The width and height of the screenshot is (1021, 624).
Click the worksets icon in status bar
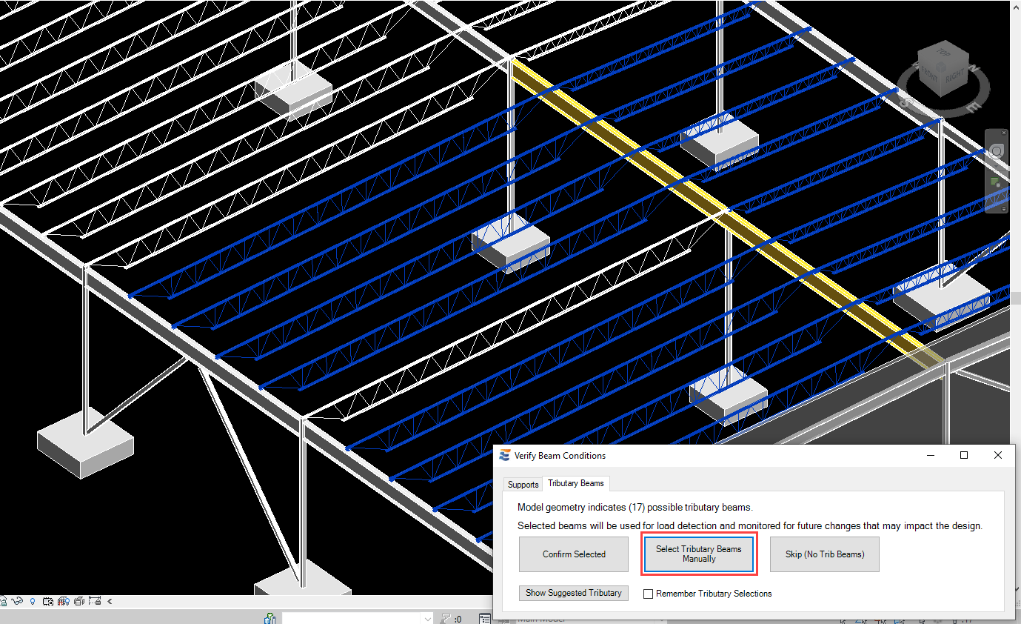(x=270, y=619)
